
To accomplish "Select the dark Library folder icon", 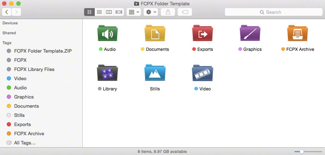I will point(108,73).
